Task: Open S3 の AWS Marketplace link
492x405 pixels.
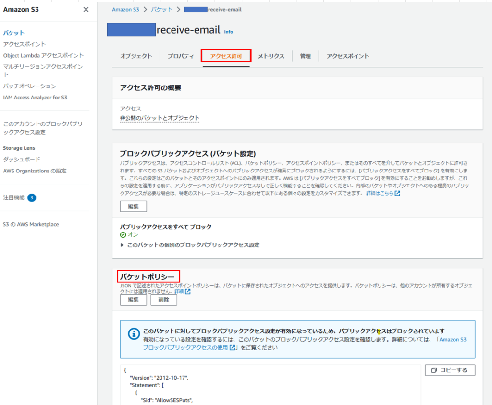Action: [x=31, y=225]
